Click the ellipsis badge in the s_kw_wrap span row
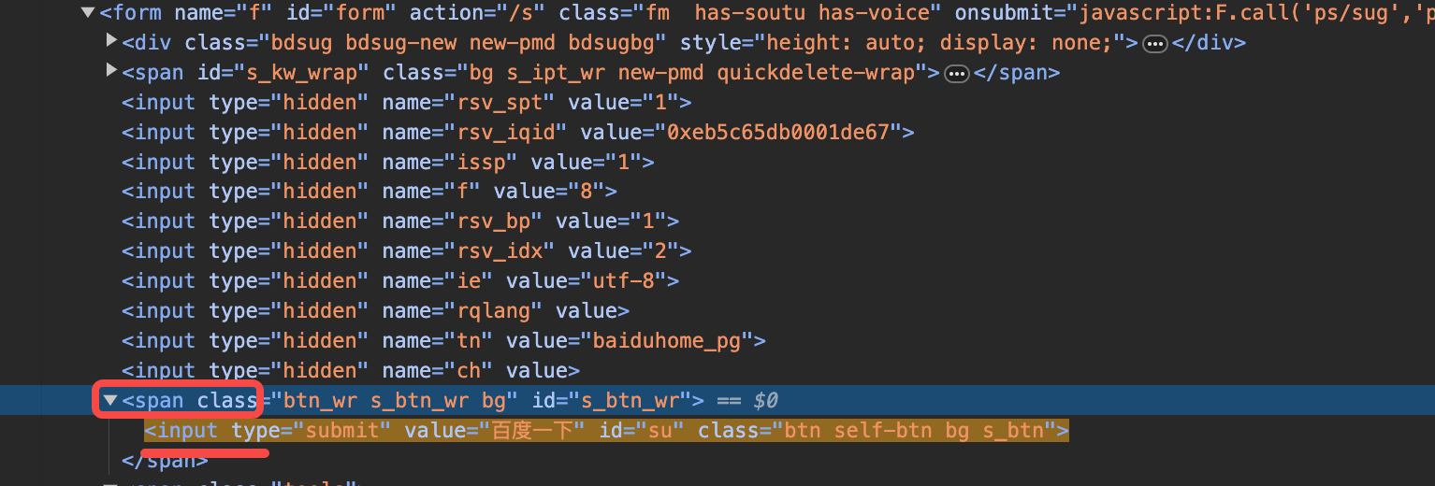The image size is (1435, 486). [957, 74]
